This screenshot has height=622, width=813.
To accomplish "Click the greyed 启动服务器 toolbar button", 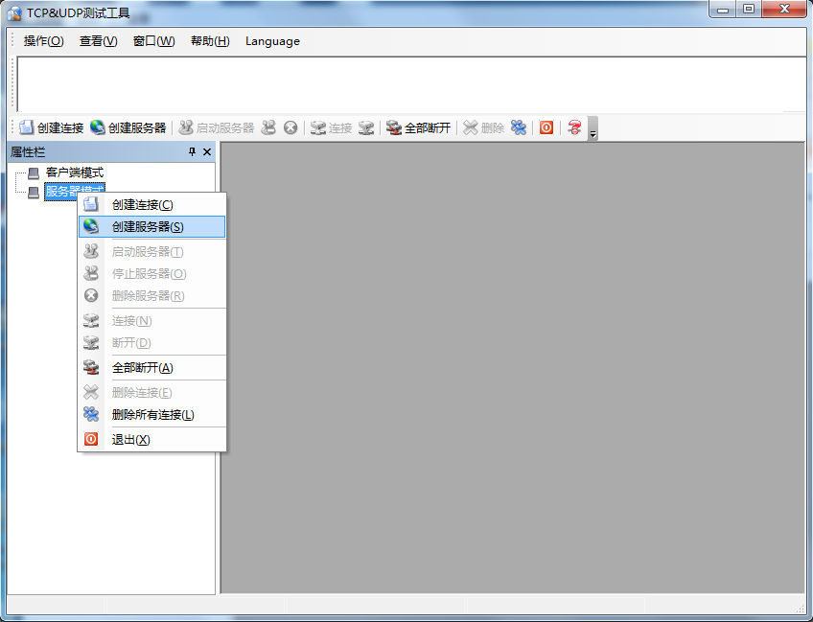I will point(216,127).
